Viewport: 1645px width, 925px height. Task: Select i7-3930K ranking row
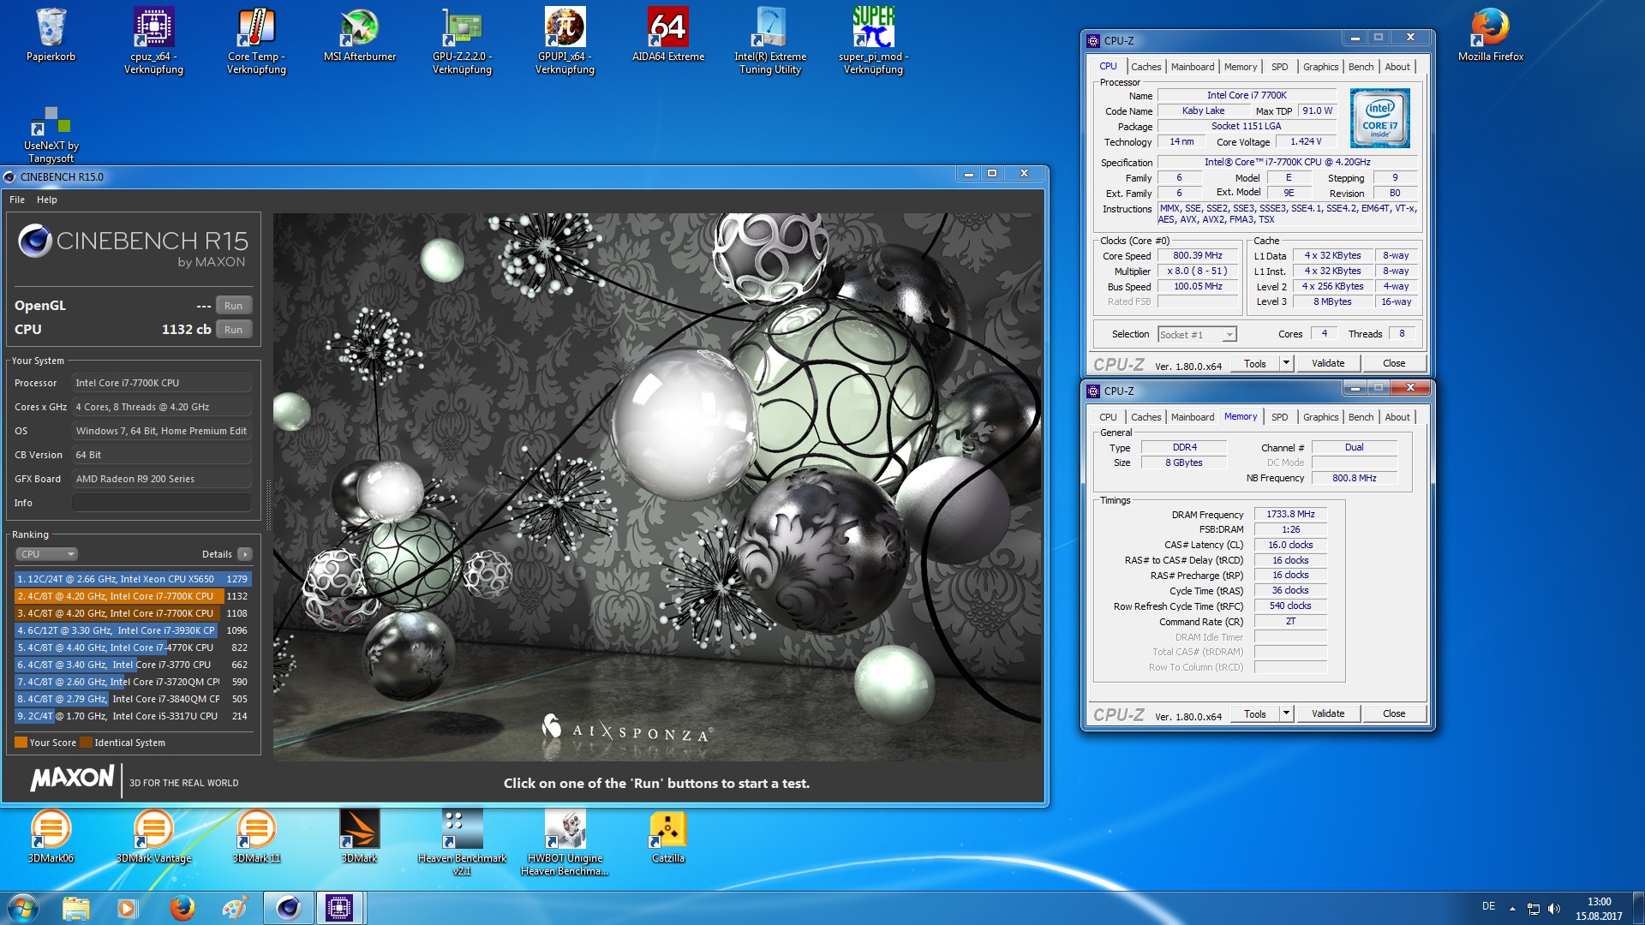pyautogui.click(x=133, y=630)
